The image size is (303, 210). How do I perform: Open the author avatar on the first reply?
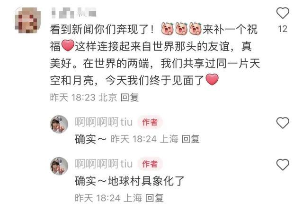tap(59, 124)
